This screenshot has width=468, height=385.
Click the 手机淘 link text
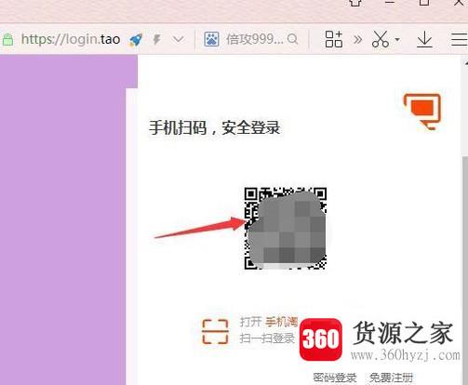pos(281,322)
